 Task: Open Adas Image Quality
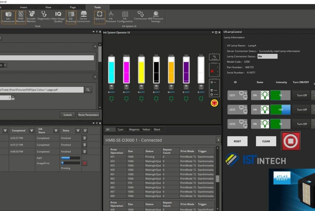coord(58,17)
